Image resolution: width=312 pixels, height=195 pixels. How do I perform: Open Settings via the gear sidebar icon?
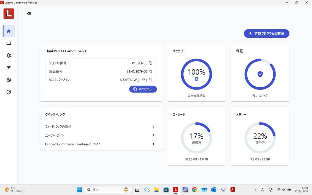click(9, 55)
